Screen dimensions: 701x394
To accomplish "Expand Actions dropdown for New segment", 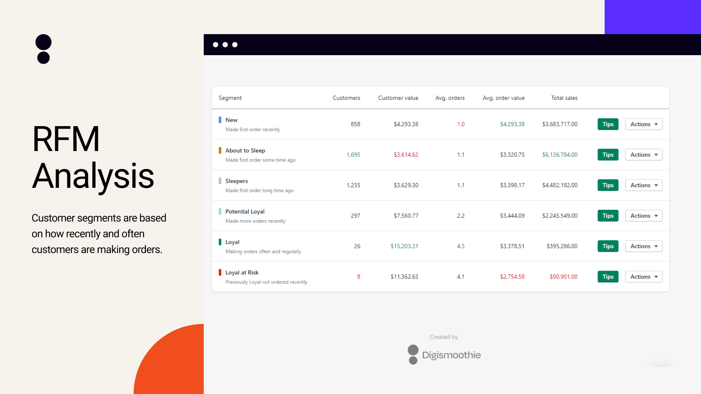I will pyautogui.click(x=644, y=124).
